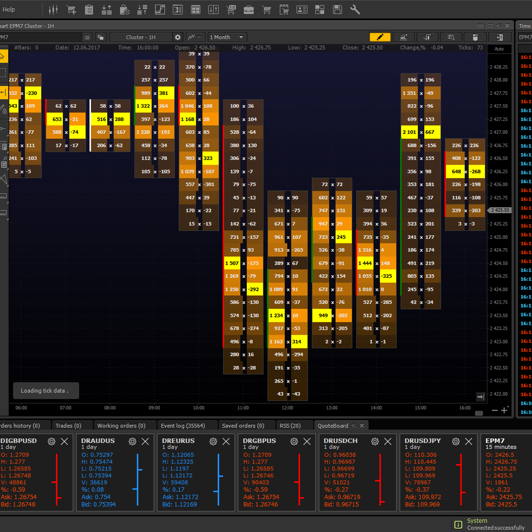Click the add-to-cart order icon

[x=71, y=10]
